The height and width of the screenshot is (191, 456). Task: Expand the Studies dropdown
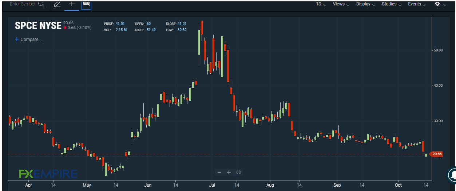(x=392, y=4)
